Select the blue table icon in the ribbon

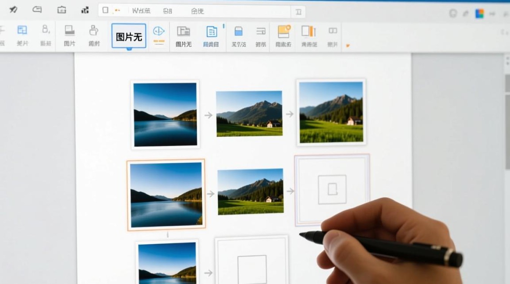pyautogui.click(x=22, y=31)
